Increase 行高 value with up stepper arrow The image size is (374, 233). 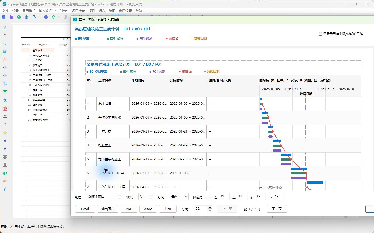coord(210,207)
